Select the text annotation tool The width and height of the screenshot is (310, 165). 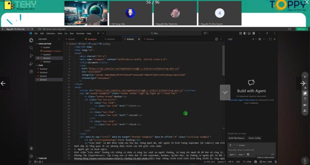click(x=305, y=99)
